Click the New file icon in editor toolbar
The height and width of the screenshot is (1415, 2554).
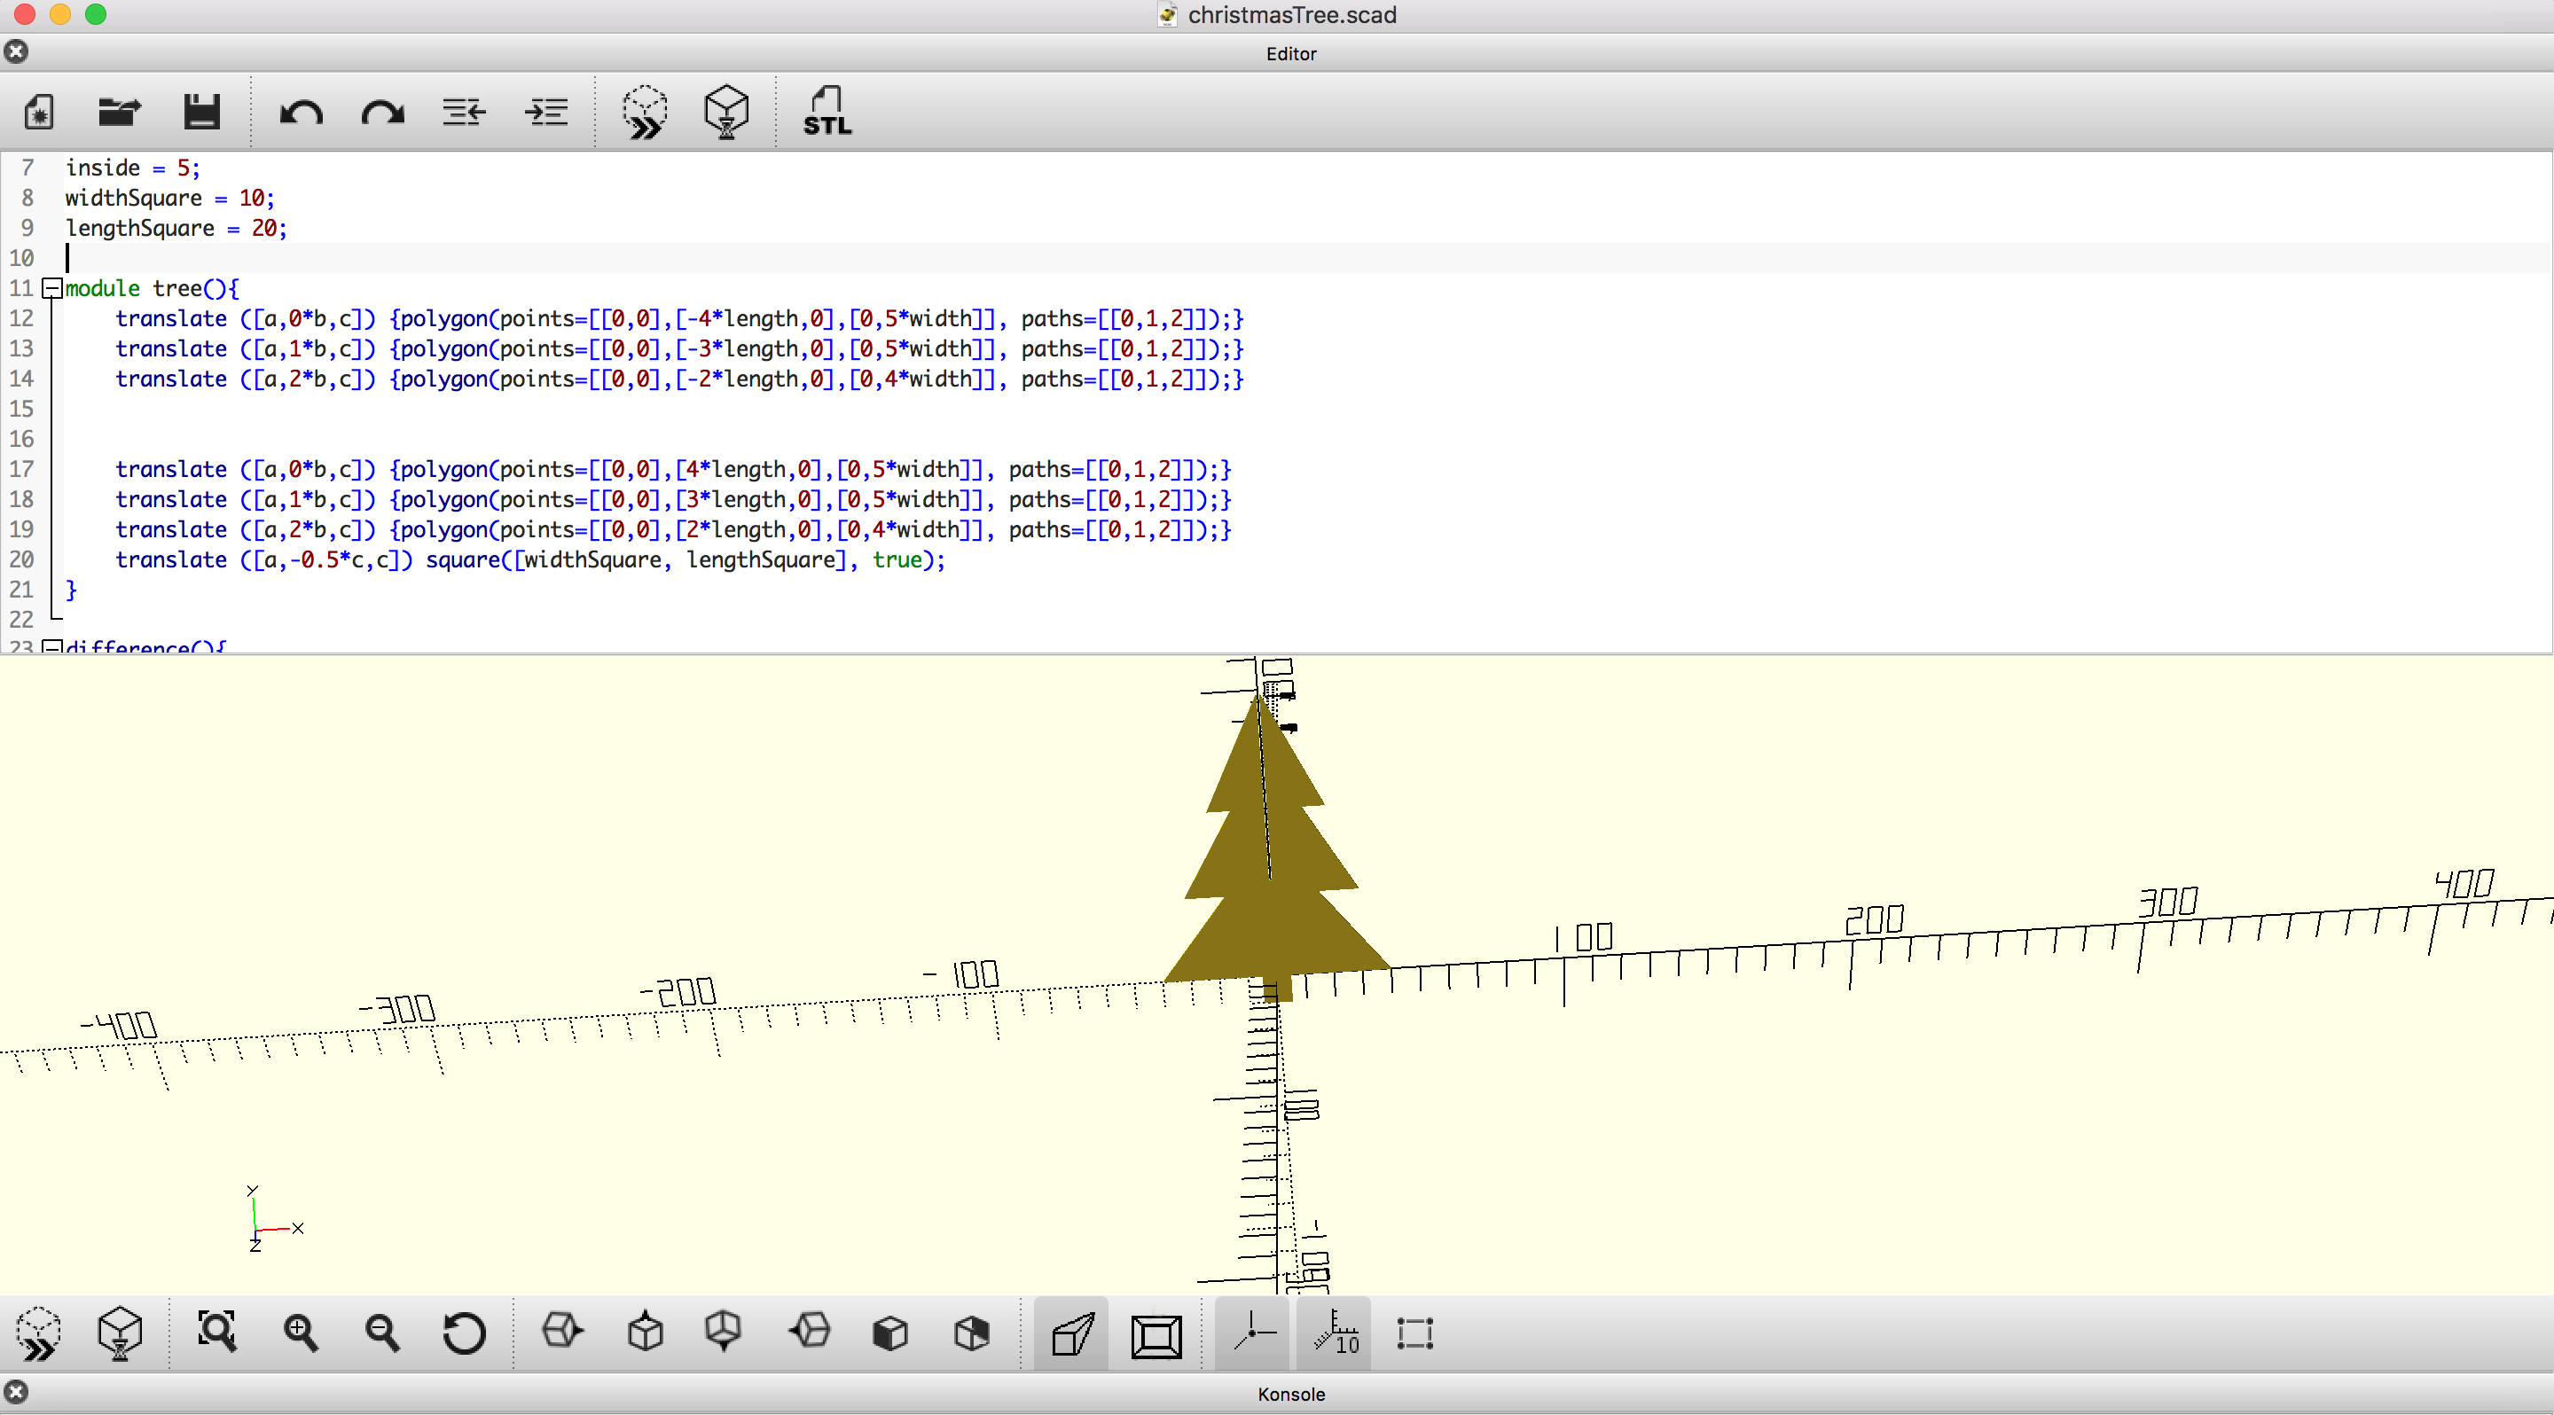pos(39,112)
